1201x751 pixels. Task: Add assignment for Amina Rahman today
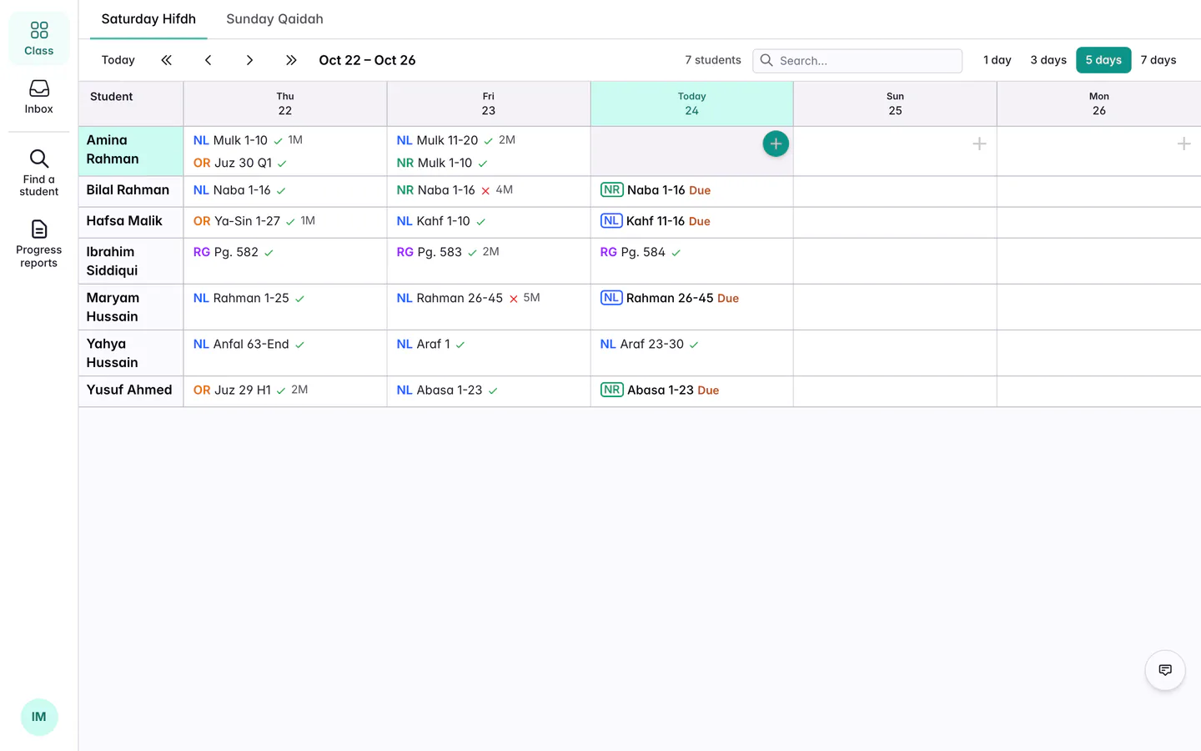(776, 144)
